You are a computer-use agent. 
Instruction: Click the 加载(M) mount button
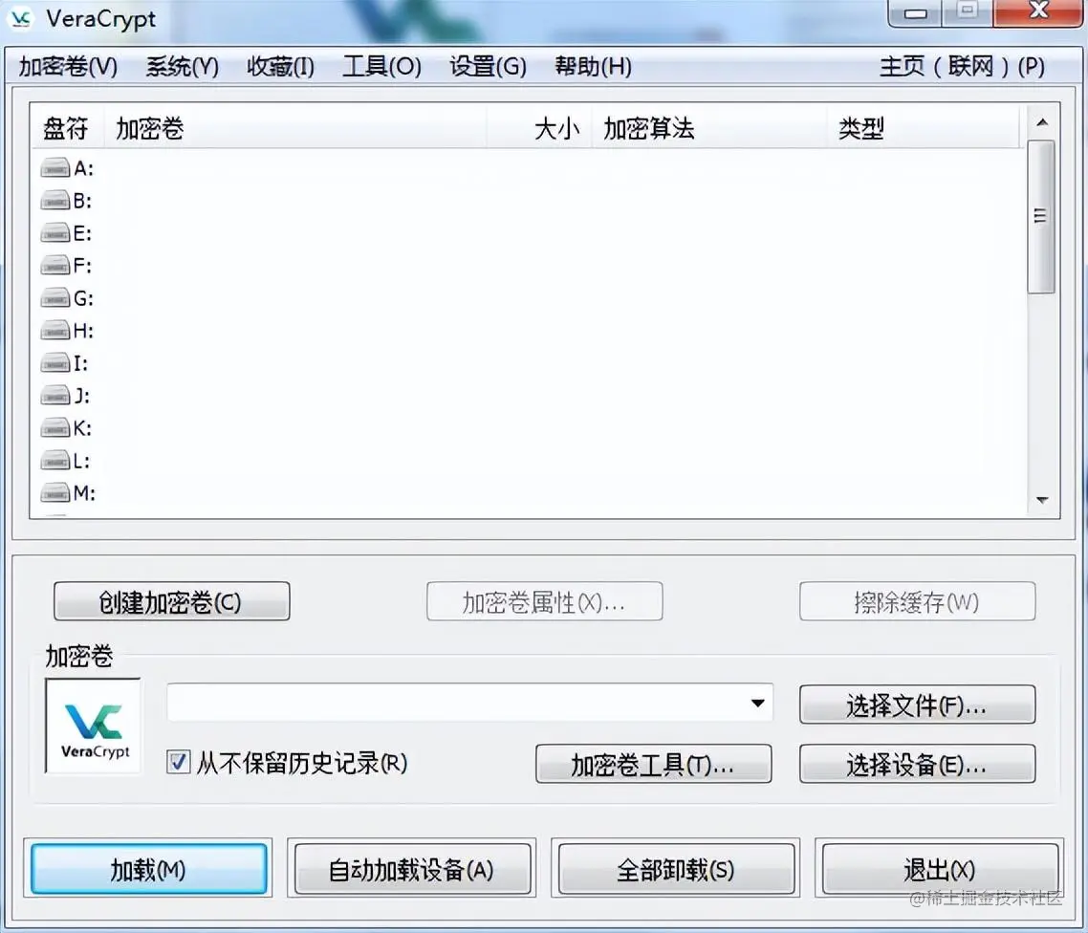tap(148, 869)
